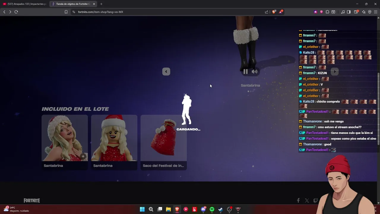Bookmark this page using the bookmark icon
The image size is (380, 214).
66,12
